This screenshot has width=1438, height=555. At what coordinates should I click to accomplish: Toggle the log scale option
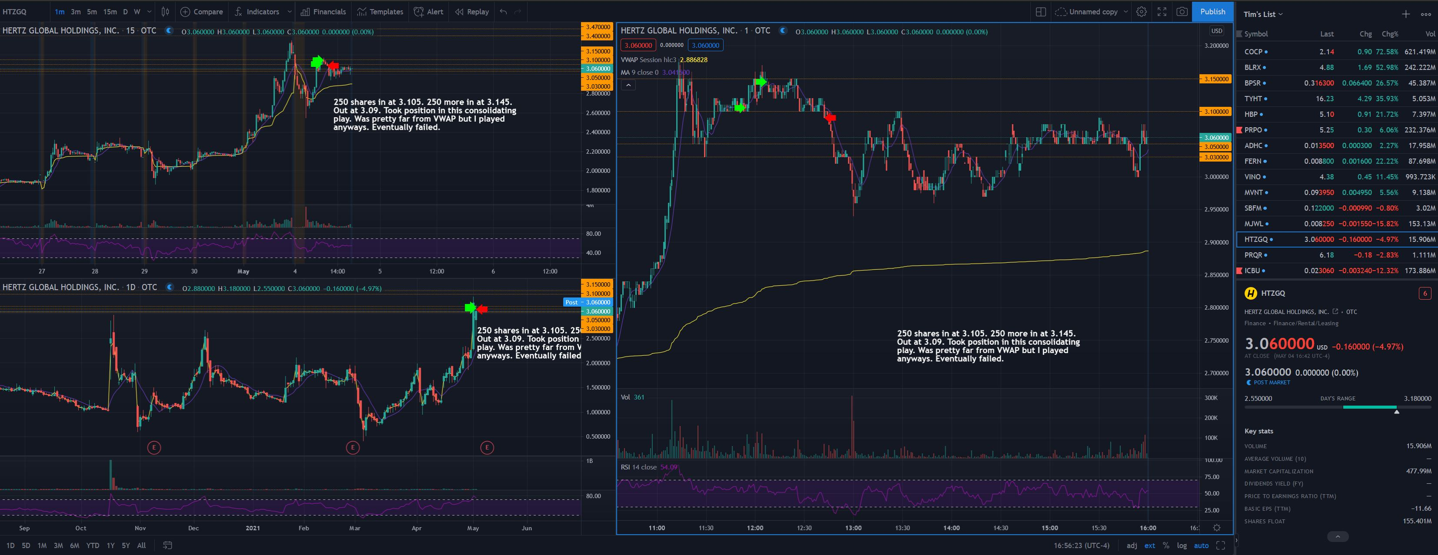(x=1182, y=545)
